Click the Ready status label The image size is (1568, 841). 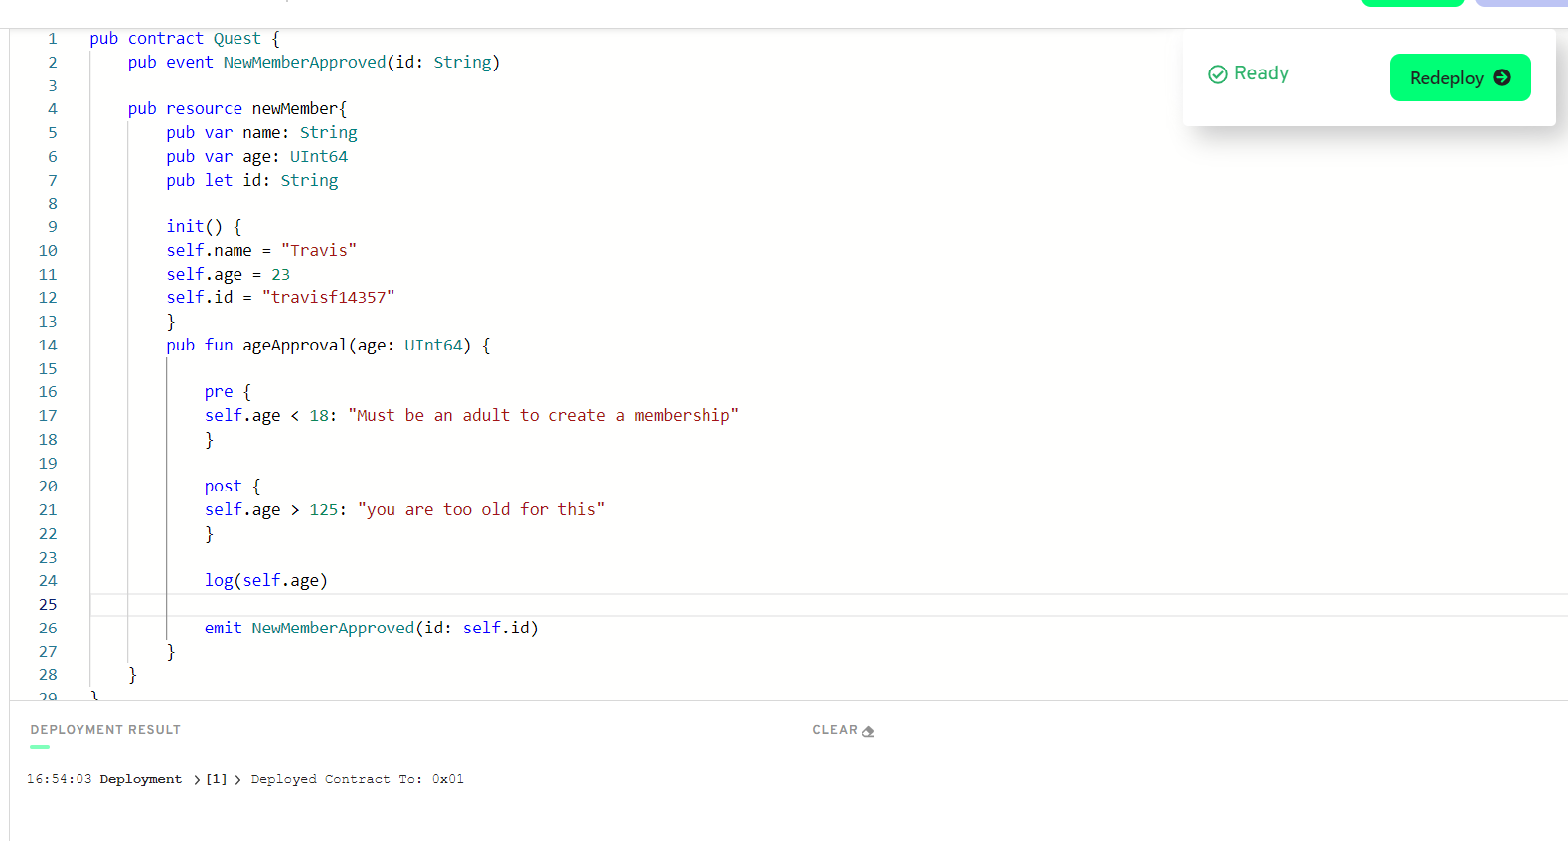(1261, 73)
